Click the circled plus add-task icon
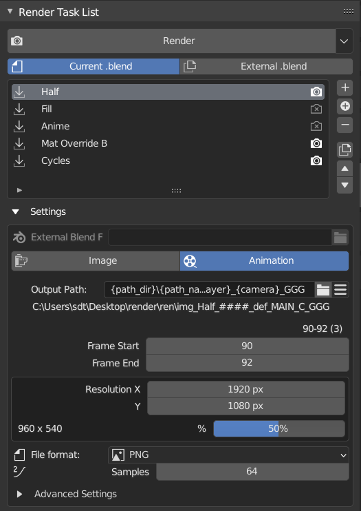 coord(344,106)
